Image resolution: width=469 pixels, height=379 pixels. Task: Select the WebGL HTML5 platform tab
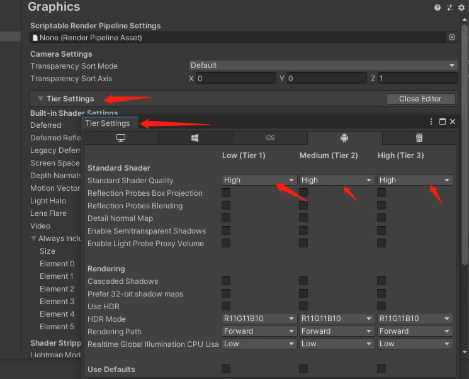tap(419, 138)
